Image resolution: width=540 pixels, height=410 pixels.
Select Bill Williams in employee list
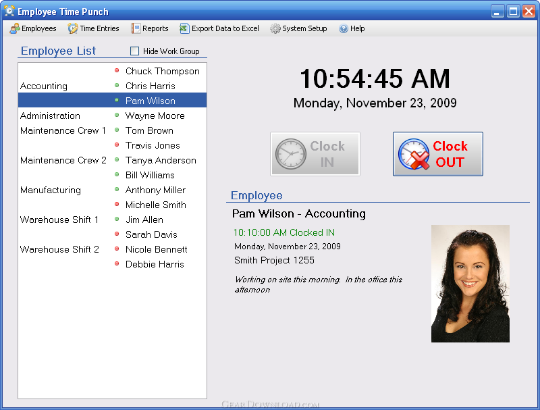pyautogui.click(x=150, y=175)
